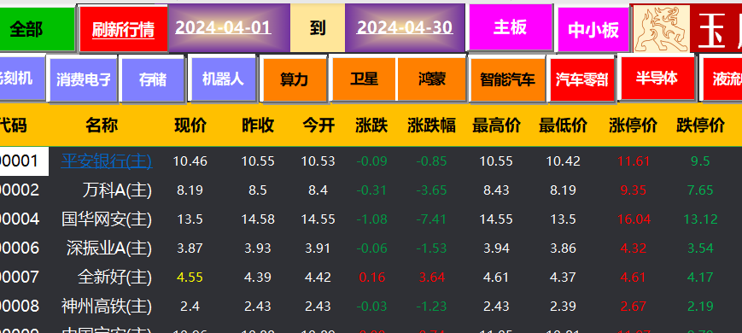Viewport: 742px width, 333px height.
Task: Click 平安银行 change percent -0.85
Action: point(431,161)
